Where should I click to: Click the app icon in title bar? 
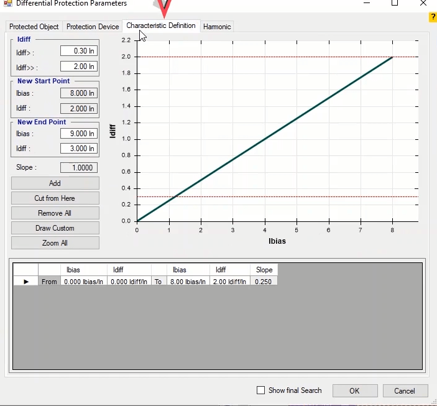click(7, 3)
